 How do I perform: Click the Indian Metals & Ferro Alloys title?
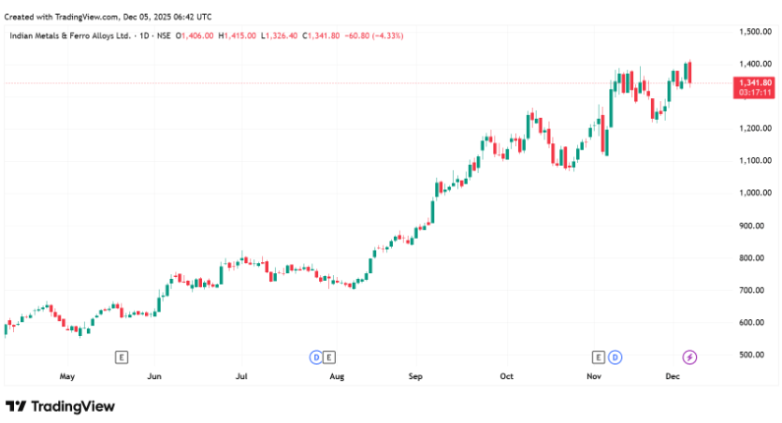69,36
